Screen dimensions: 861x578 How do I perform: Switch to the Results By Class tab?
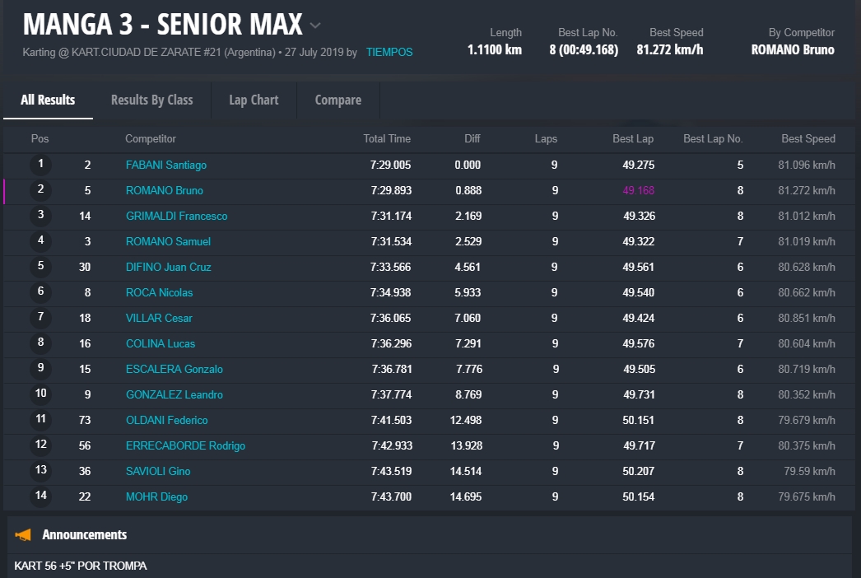pos(151,100)
